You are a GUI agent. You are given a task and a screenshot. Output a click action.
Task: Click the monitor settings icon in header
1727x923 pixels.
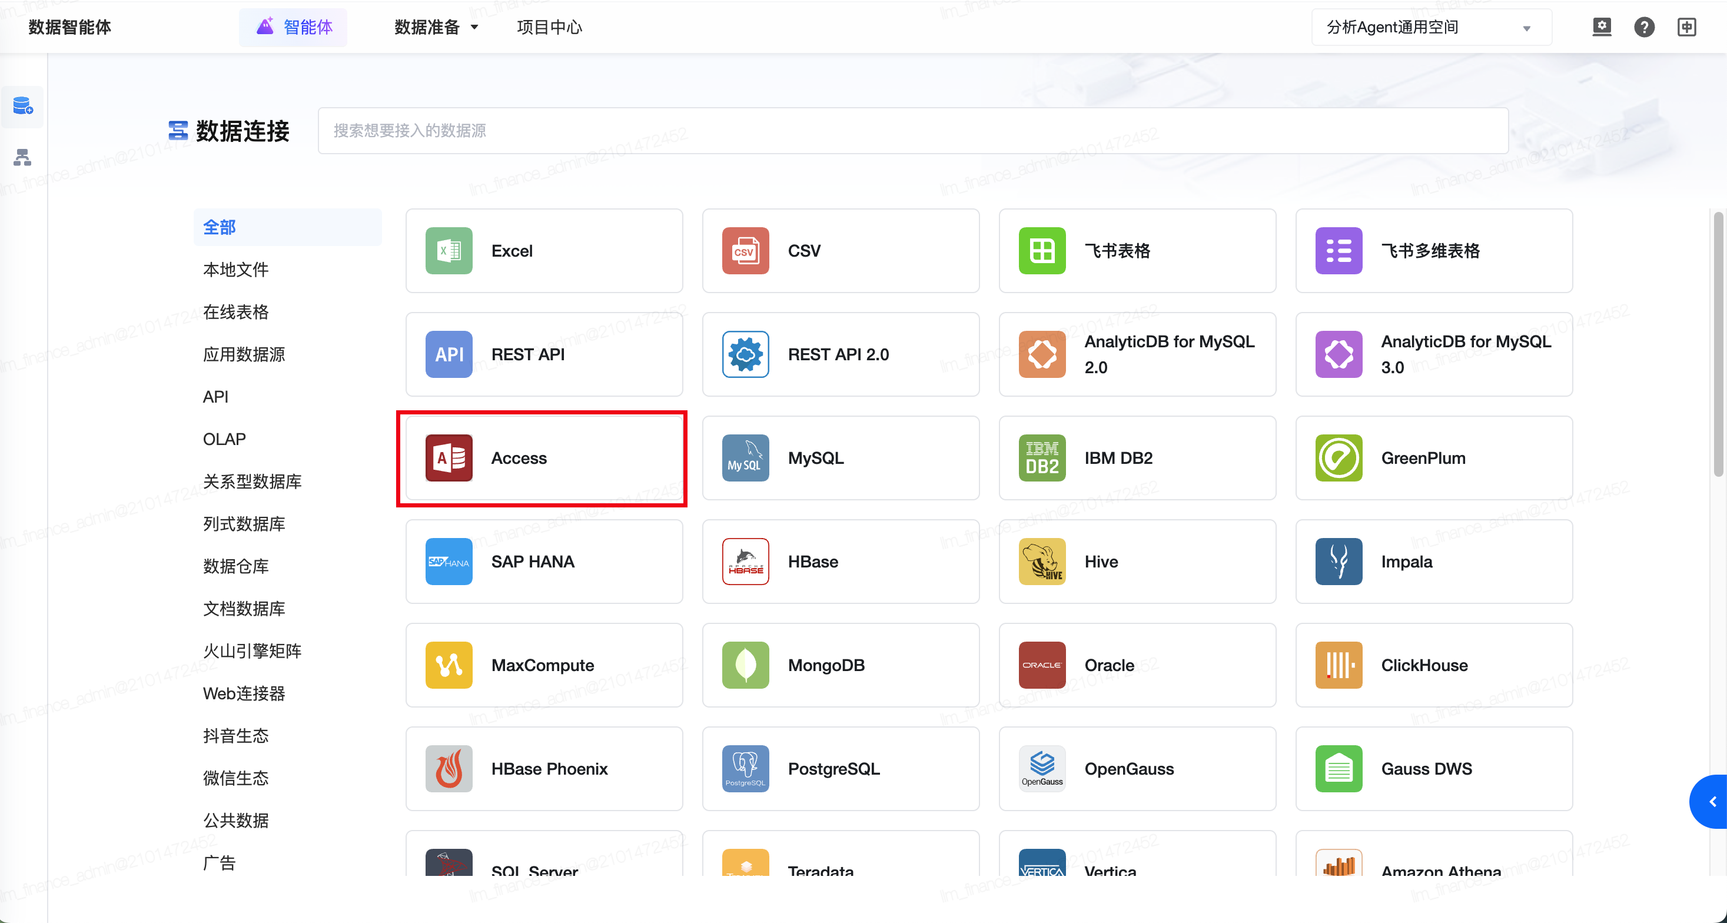(x=1602, y=28)
